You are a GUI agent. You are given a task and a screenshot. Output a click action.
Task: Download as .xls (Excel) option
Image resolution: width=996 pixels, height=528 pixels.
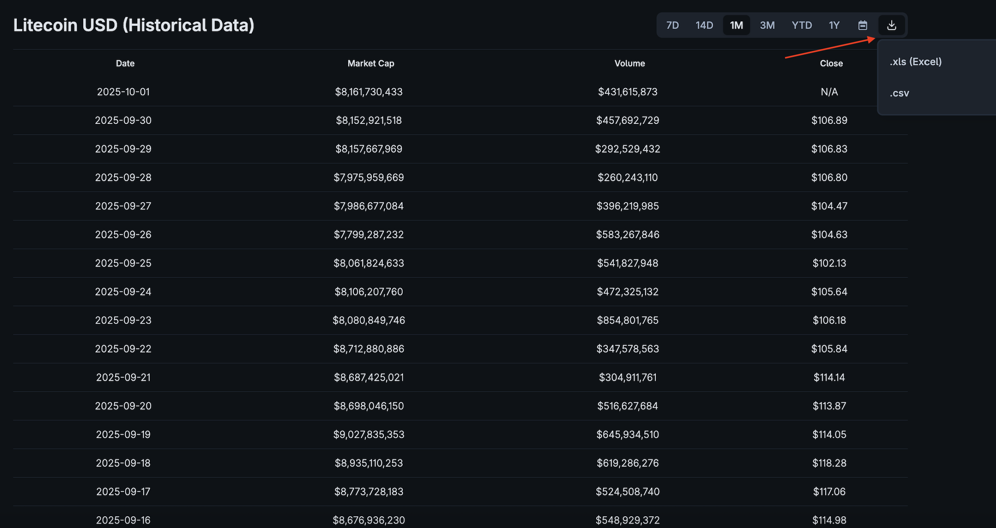(x=916, y=62)
